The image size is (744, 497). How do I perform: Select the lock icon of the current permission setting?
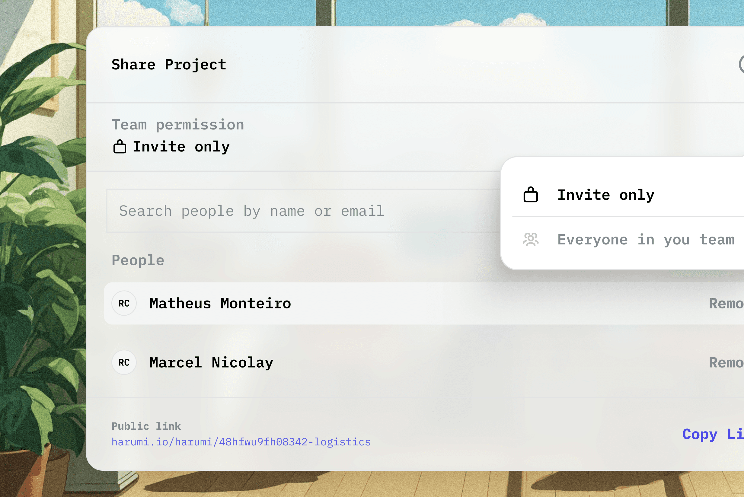click(119, 146)
